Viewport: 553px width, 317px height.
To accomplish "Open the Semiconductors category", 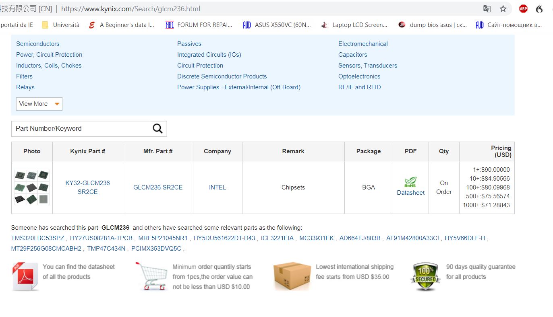I will click(x=37, y=44).
